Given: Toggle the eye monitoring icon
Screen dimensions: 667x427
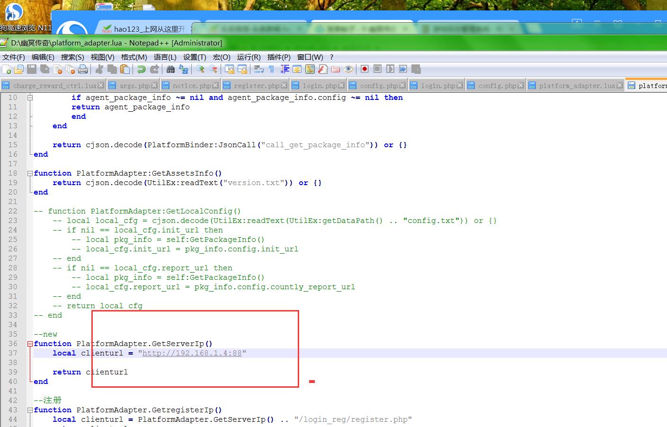Looking at the screenshot, I should pos(348,70).
